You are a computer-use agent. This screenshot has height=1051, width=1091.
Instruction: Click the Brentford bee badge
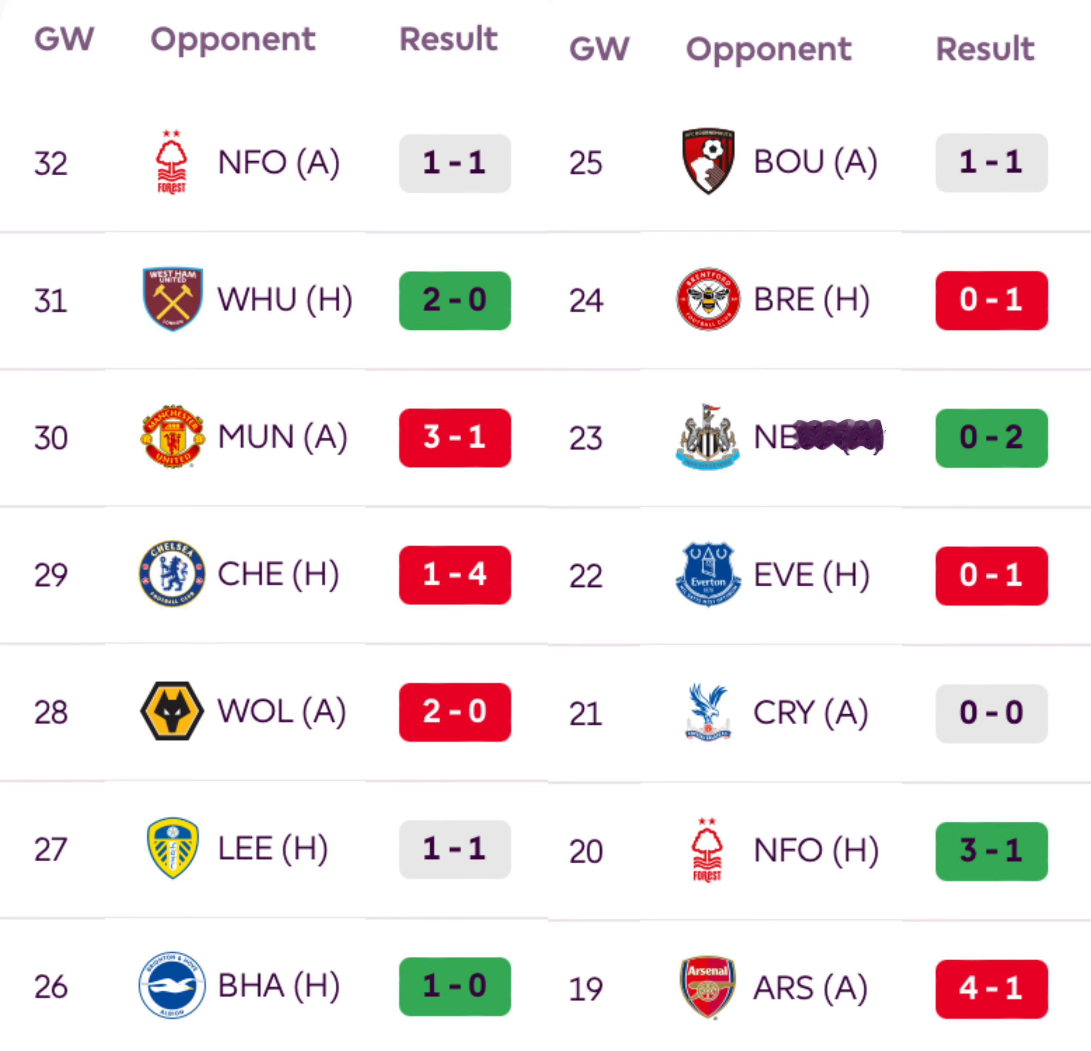pyautogui.click(x=708, y=299)
